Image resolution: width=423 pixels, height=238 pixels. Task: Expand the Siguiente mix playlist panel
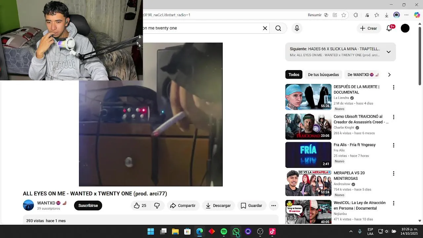click(389, 52)
